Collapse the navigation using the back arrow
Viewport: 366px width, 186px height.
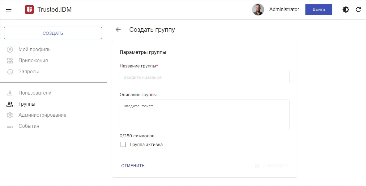pyautogui.click(x=118, y=30)
